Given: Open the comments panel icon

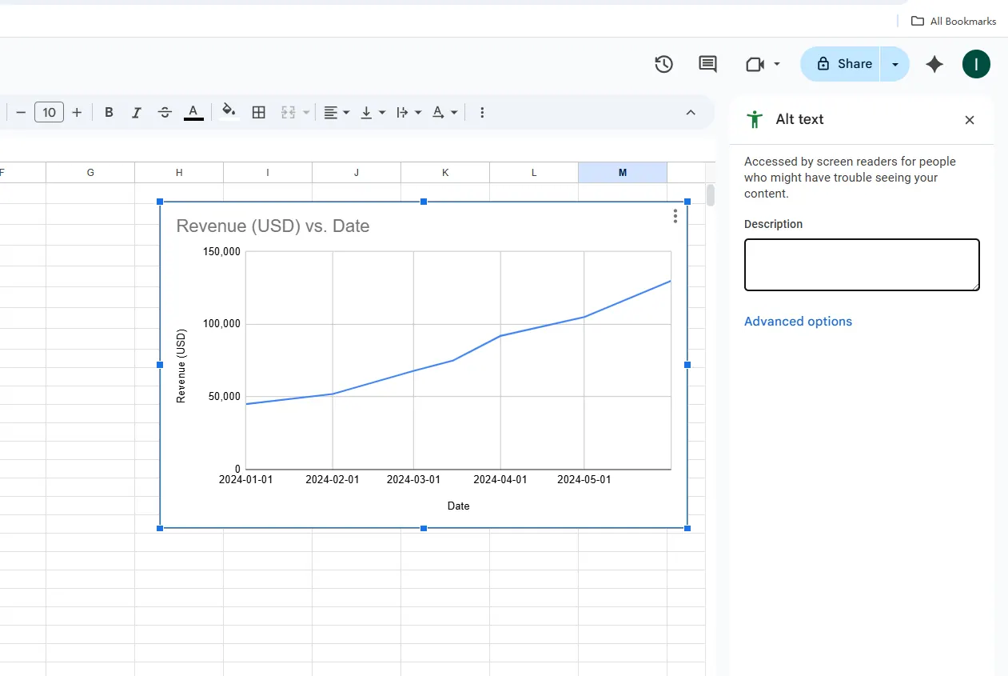Looking at the screenshot, I should coord(707,64).
